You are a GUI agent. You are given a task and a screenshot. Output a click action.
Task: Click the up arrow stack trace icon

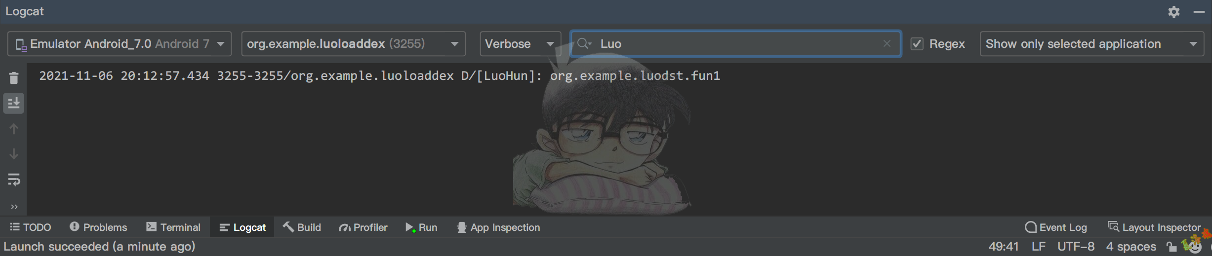point(14,129)
